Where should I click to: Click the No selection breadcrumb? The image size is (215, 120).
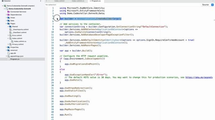(x=51, y=5)
